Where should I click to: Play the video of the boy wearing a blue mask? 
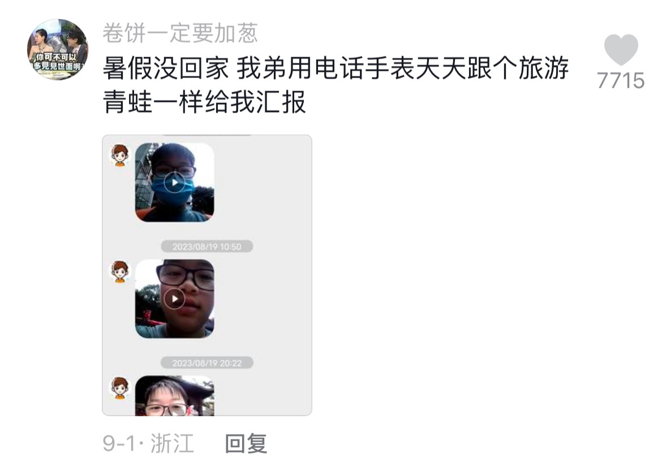coord(174,183)
